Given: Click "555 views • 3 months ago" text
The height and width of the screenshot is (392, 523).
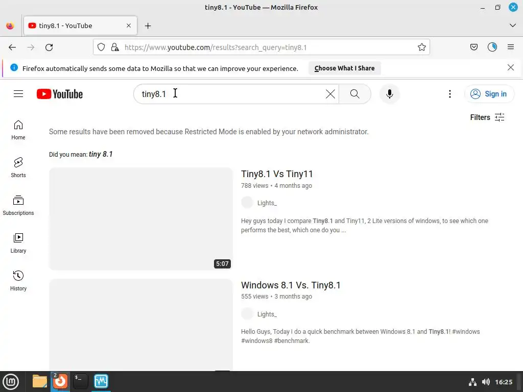Looking at the screenshot, I should tap(276, 297).
